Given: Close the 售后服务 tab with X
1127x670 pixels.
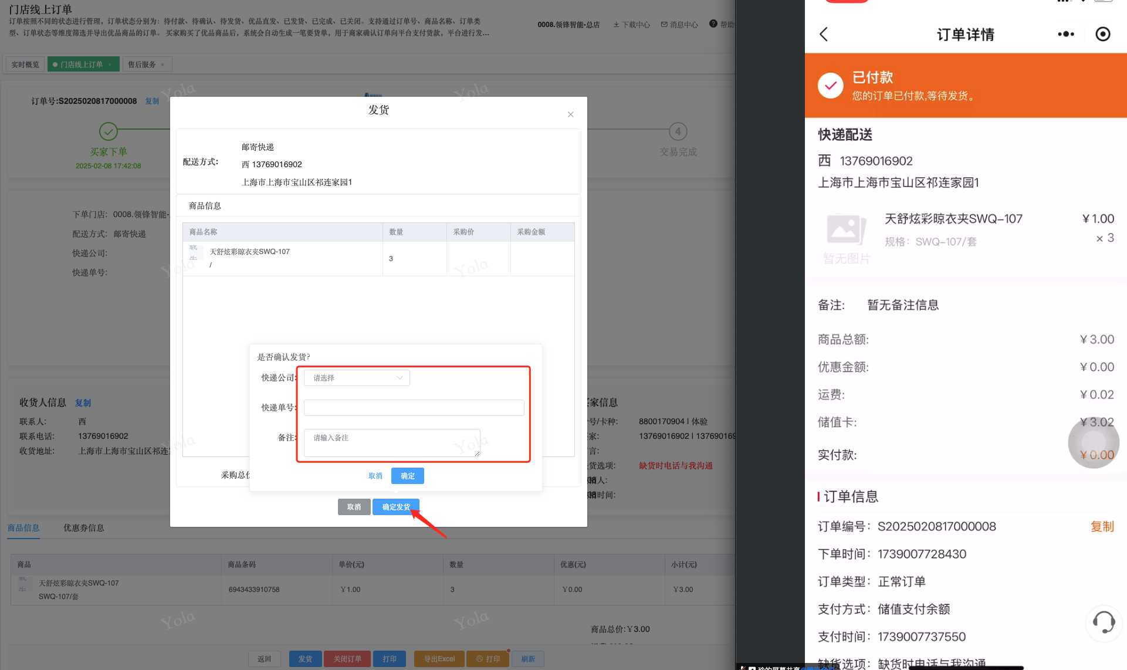Looking at the screenshot, I should click(x=163, y=65).
